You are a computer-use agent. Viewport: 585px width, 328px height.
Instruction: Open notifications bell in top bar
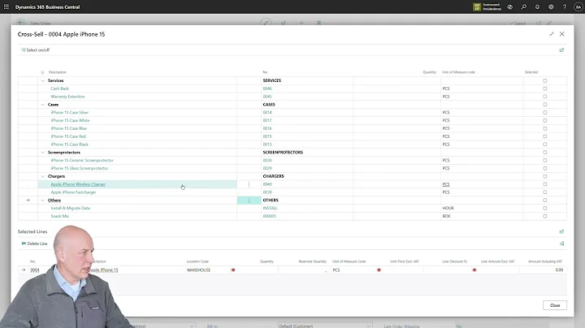[537, 6]
